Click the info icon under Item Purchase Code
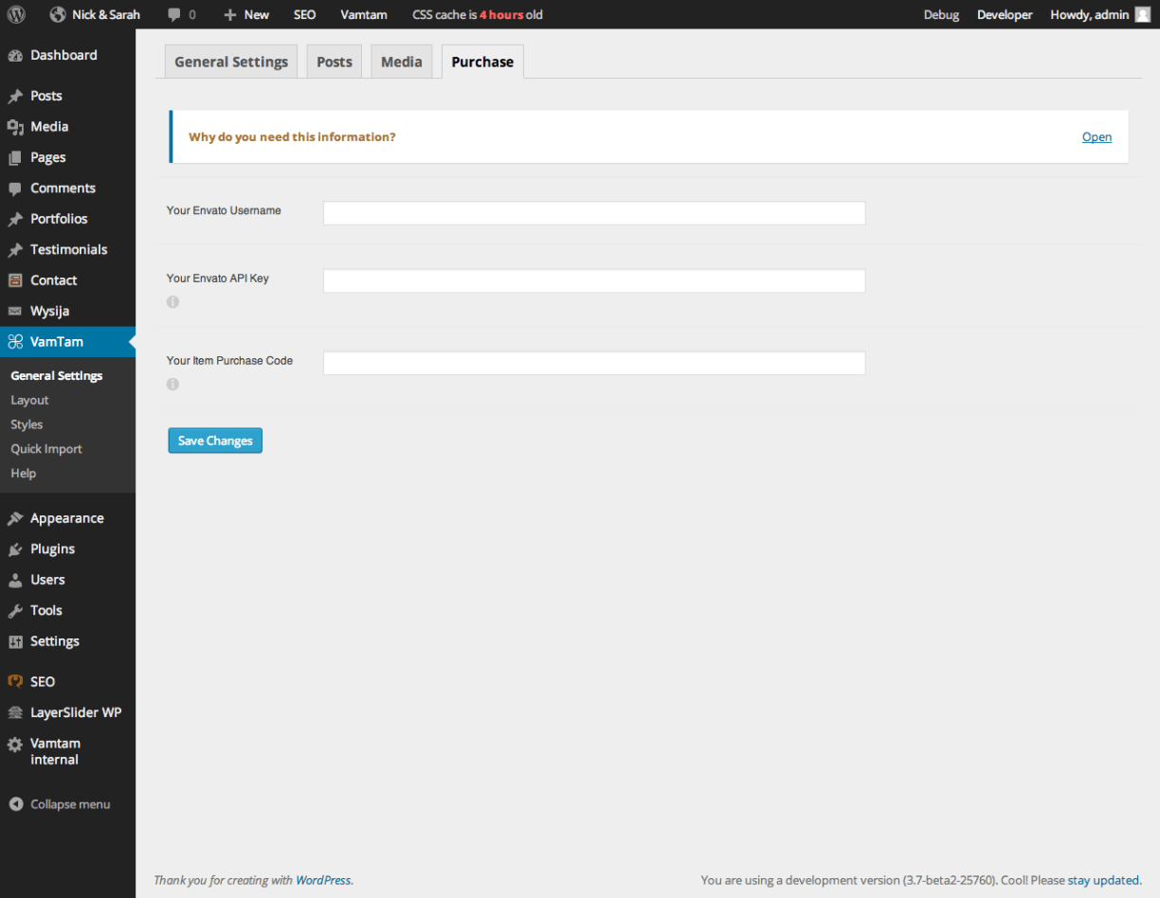The width and height of the screenshot is (1160, 898). tap(172, 385)
